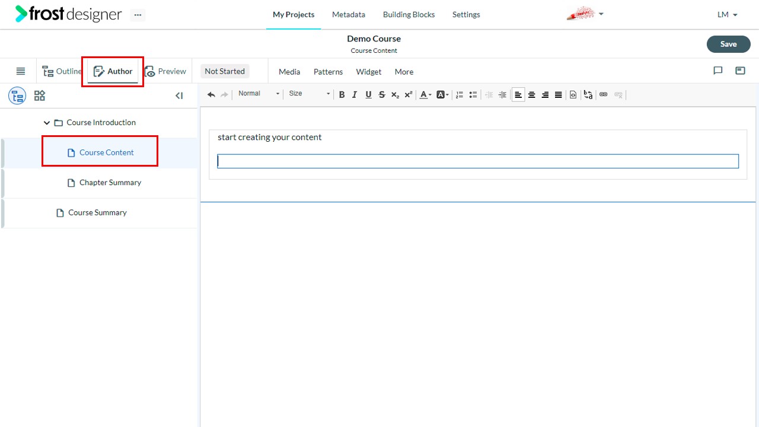Toggle underline formatting
This screenshot has height=427, width=759.
pos(368,94)
